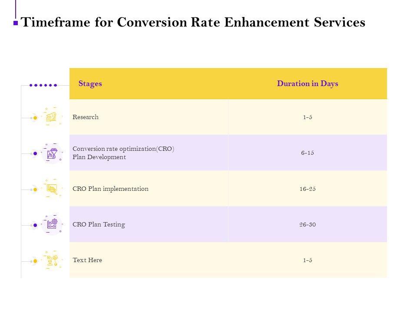The height and width of the screenshot is (313, 417).
Task: Click the yellow bullet dot beside Research
Action: (35, 117)
